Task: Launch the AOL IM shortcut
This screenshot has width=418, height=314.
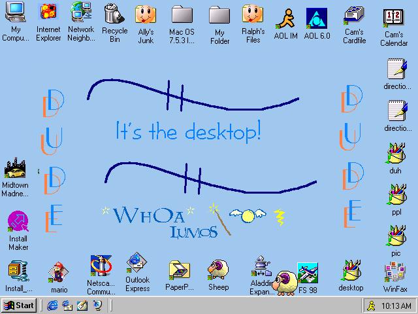Action: (x=285, y=19)
